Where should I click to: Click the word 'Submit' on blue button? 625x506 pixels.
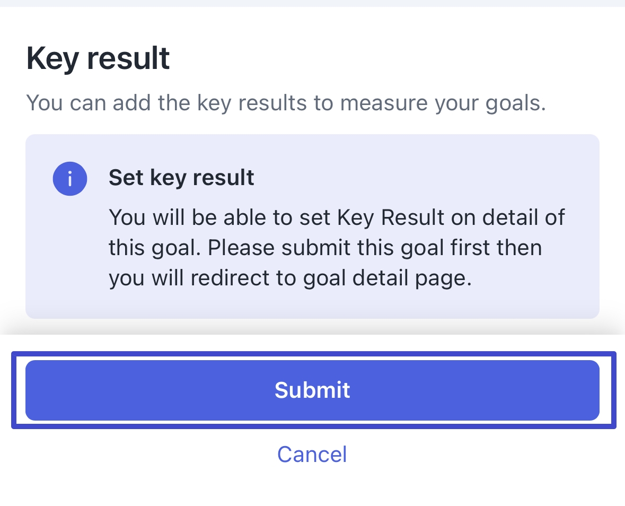[x=313, y=390]
